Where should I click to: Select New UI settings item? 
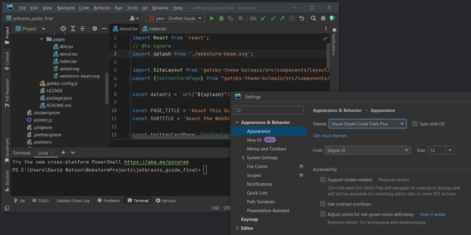click(x=254, y=140)
